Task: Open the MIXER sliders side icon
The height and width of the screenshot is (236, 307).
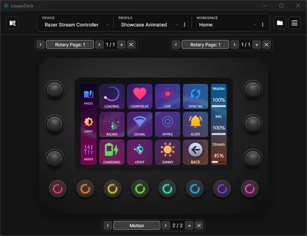Action: 88,153
